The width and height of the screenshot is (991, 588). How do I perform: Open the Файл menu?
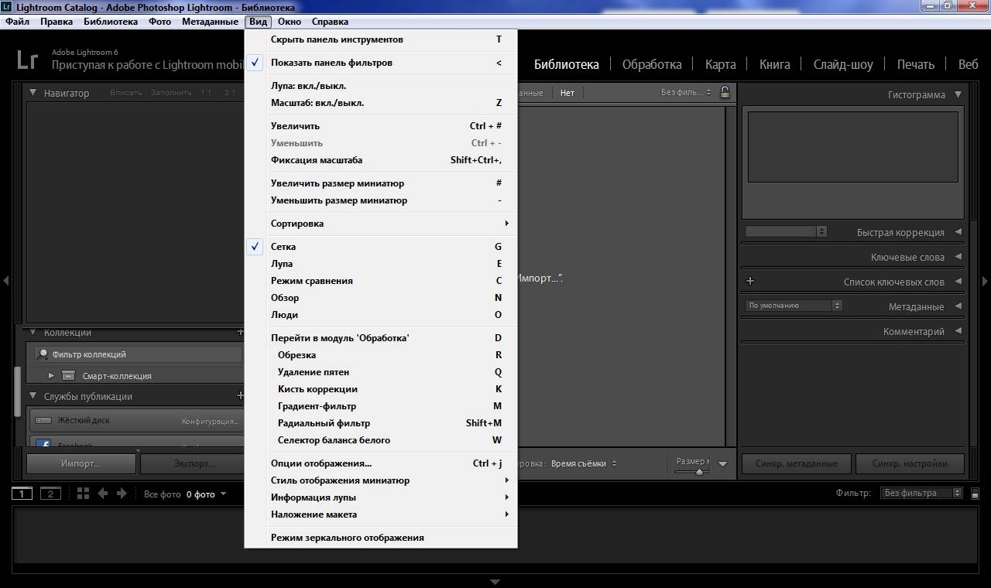coord(17,22)
